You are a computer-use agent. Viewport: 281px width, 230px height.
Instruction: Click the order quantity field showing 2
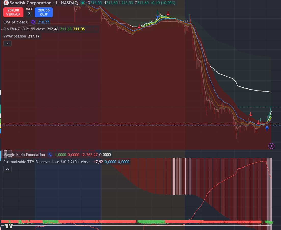(x=29, y=14)
